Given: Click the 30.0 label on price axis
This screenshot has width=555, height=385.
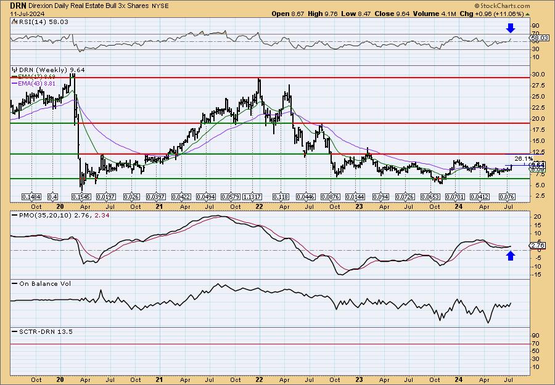Looking at the screenshot, I should (x=539, y=75).
